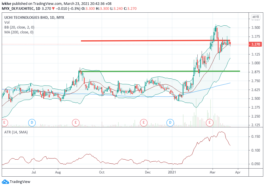Click the dividend D marker just before 2021
265x187 pixels.
(170, 122)
